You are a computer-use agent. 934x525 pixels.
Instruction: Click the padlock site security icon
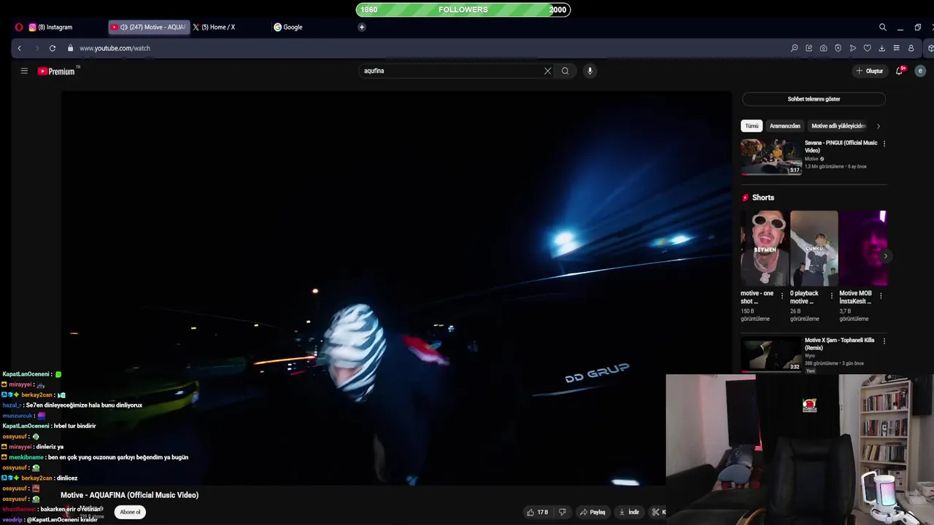(71, 48)
